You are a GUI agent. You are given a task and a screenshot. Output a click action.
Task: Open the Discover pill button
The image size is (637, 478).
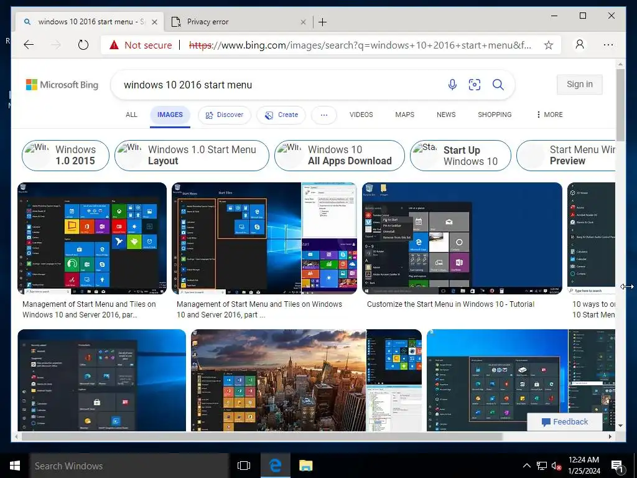(224, 115)
